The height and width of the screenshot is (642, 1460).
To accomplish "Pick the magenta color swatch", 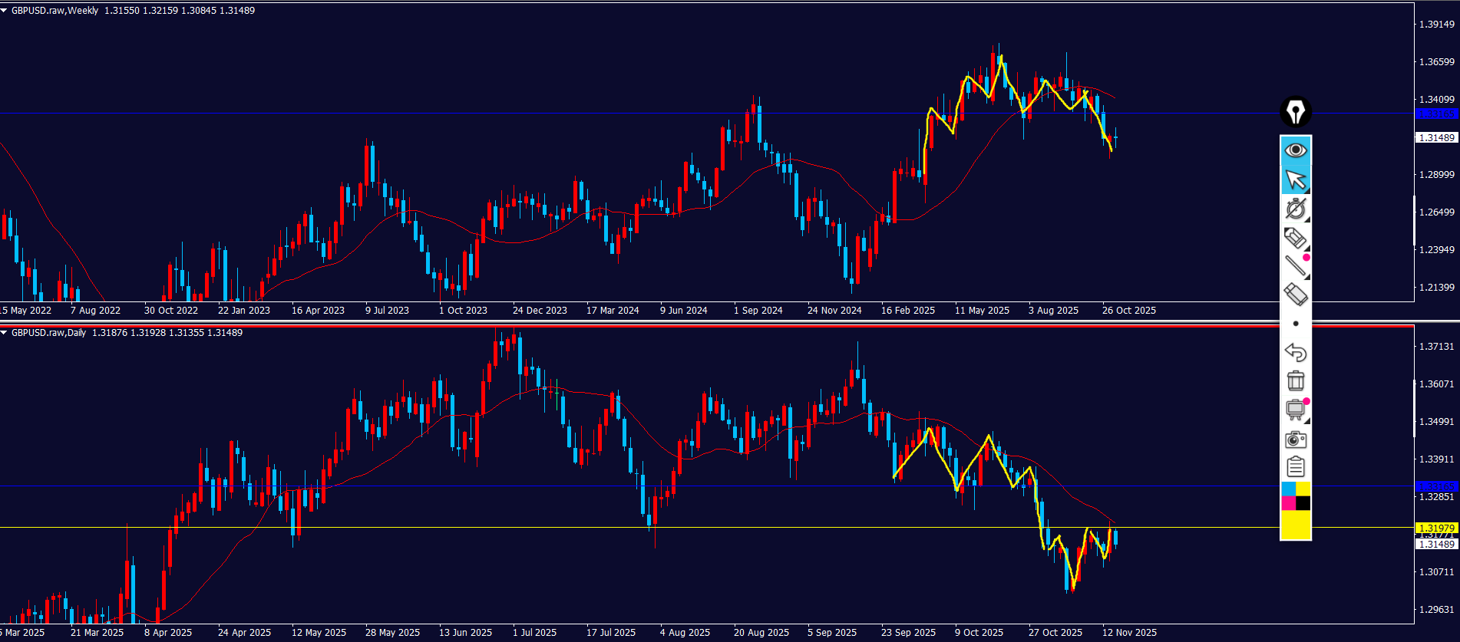I will (1288, 503).
